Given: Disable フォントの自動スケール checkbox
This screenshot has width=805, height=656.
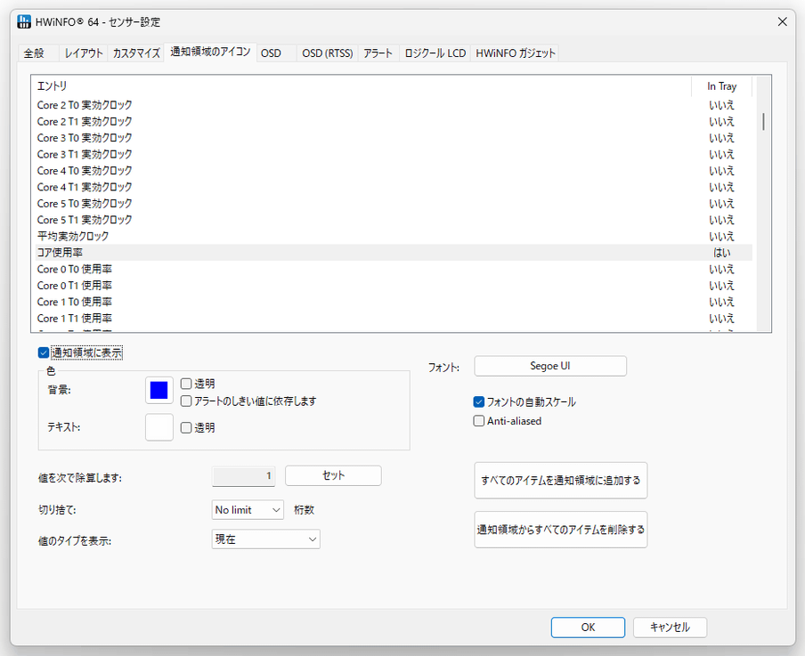Looking at the screenshot, I should [x=478, y=402].
